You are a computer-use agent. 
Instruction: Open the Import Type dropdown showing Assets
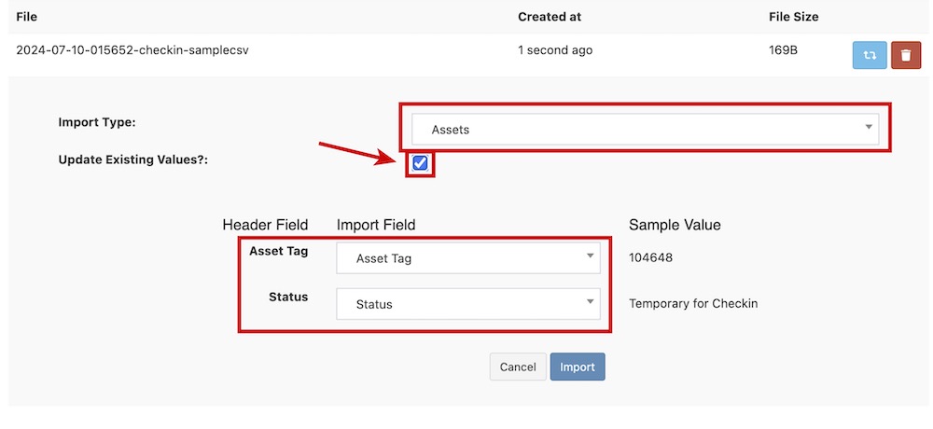[x=644, y=130]
